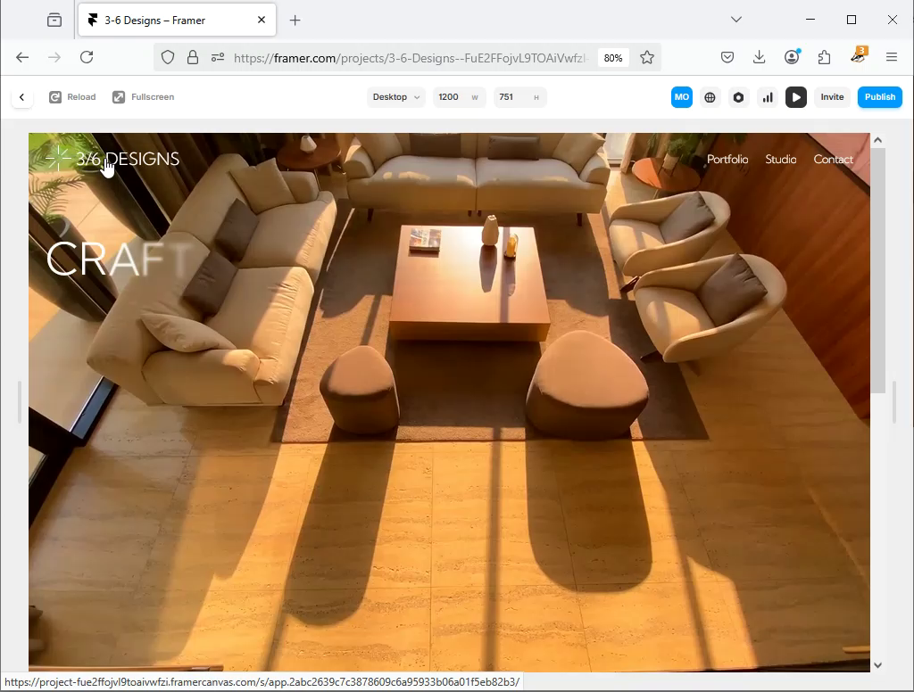Open the MO avatar account menu
This screenshot has width=914, height=692.
(x=681, y=96)
